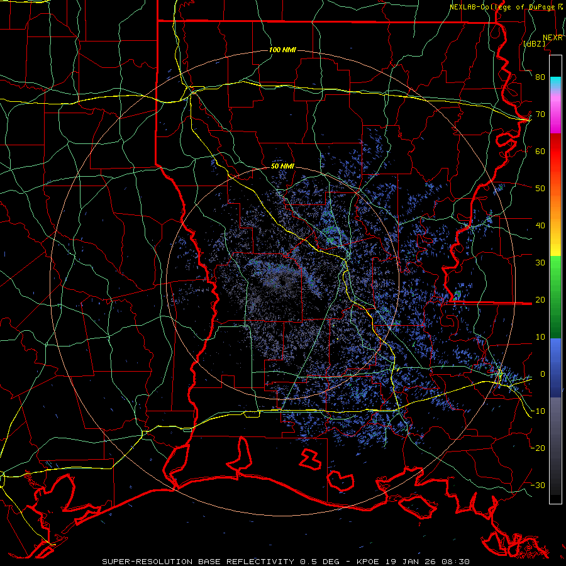Click the green segment of the color bar

click(x=555, y=297)
